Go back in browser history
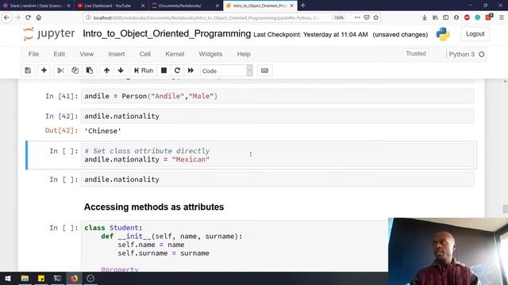Viewport: 508px width, 285px height. (6, 17)
